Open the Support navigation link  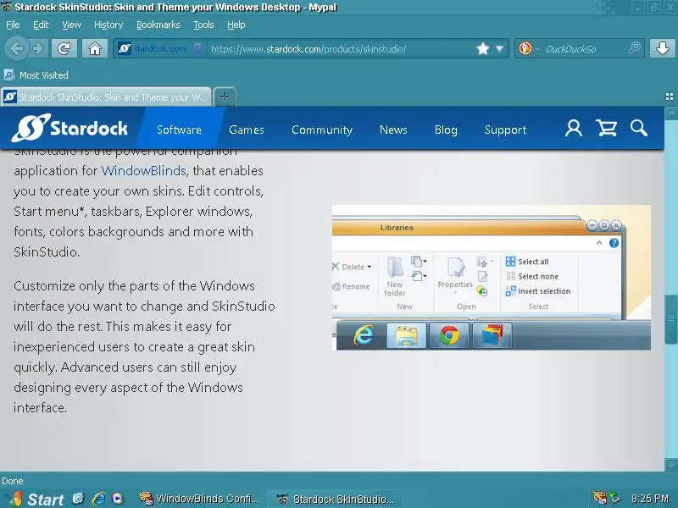pos(505,130)
